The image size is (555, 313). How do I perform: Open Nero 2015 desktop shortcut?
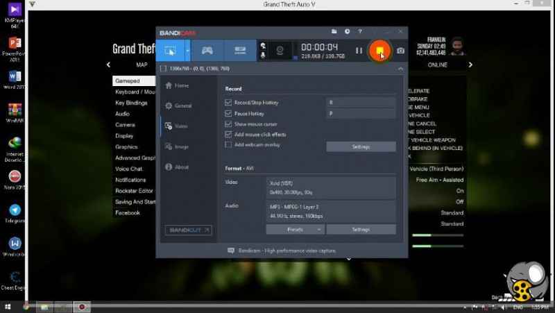coord(15,180)
